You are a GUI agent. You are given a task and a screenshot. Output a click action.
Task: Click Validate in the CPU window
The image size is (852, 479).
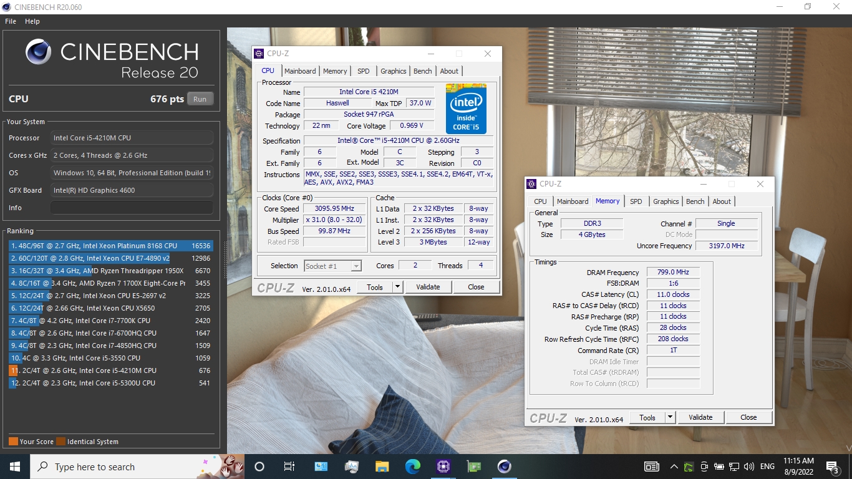(428, 287)
